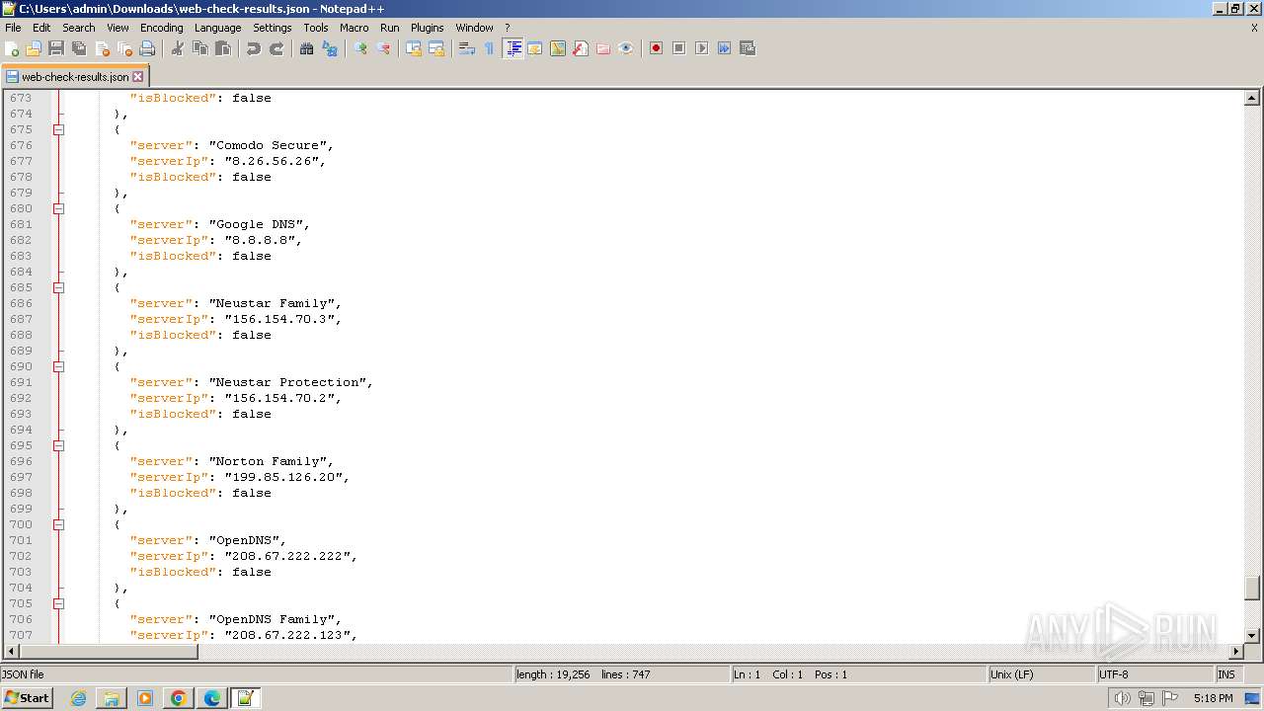The width and height of the screenshot is (1264, 711).
Task: Play back recorded macro icon
Action: (x=701, y=48)
